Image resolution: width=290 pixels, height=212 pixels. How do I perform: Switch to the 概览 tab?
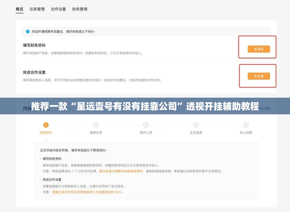click(19, 9)
